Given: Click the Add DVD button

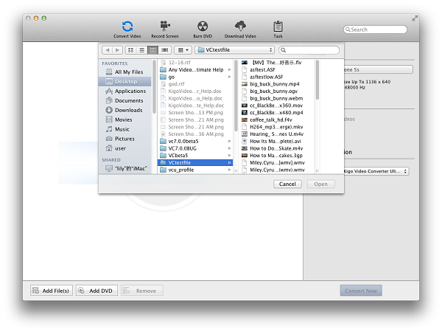Looking at the screenshot, I should pyautogui.click(x=97, y=291).
